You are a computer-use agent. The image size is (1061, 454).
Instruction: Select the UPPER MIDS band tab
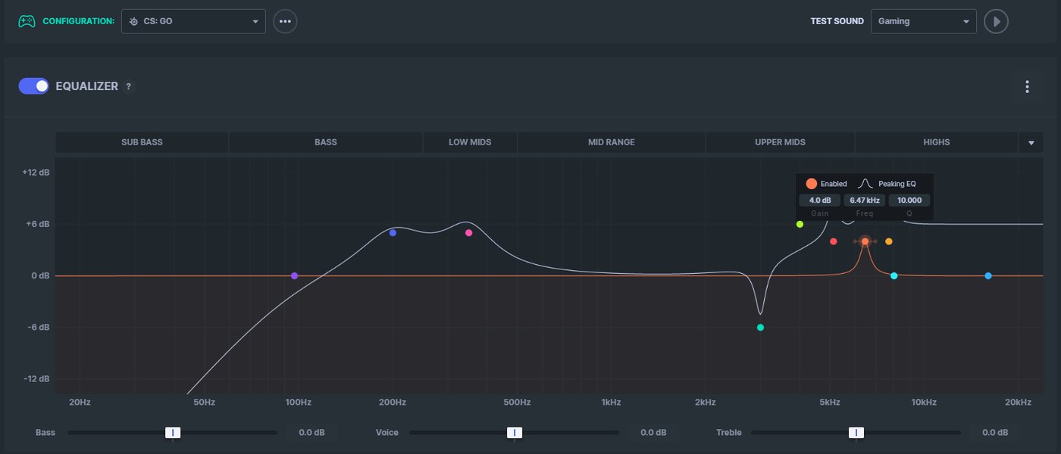(781, 142)
